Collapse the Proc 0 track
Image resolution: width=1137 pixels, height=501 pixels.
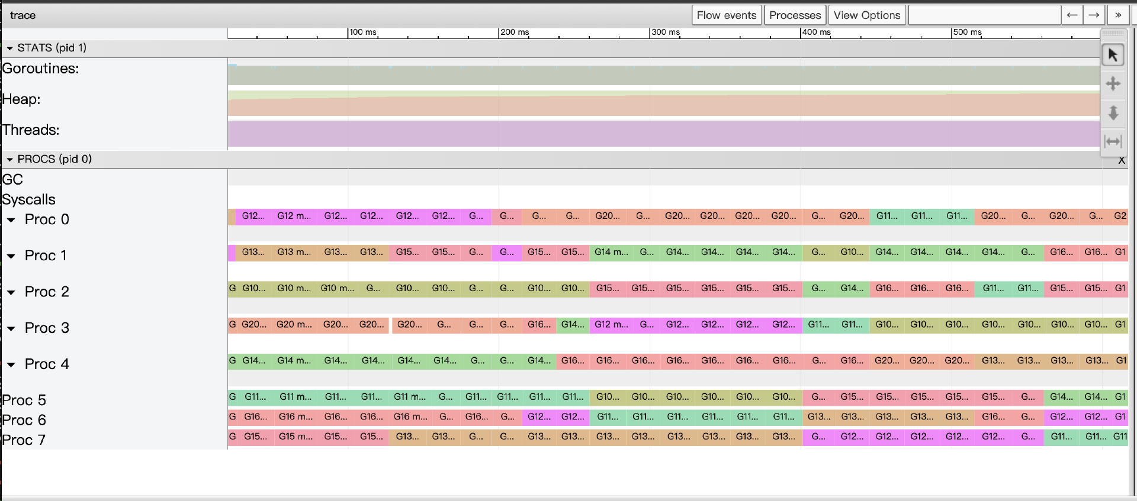[x=11, y=220]
